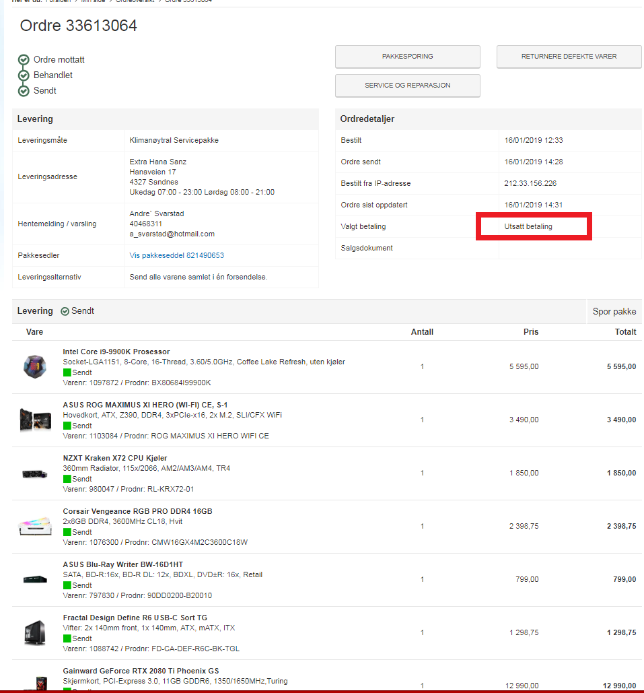Screen dimensions: 644x693
Task: Select last updated time 16/01/2019 14:31
Action: click(x=534, y=205)
